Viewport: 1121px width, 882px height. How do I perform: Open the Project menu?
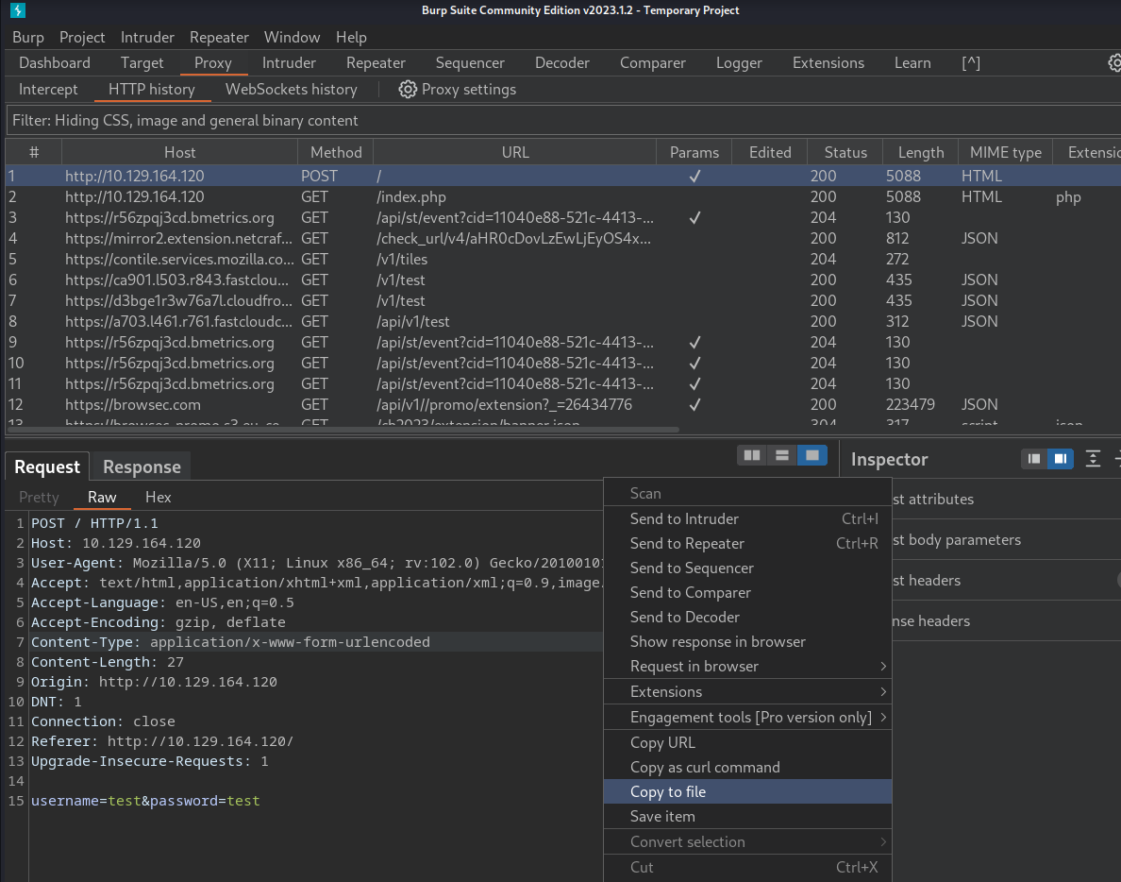pos(82,37)
